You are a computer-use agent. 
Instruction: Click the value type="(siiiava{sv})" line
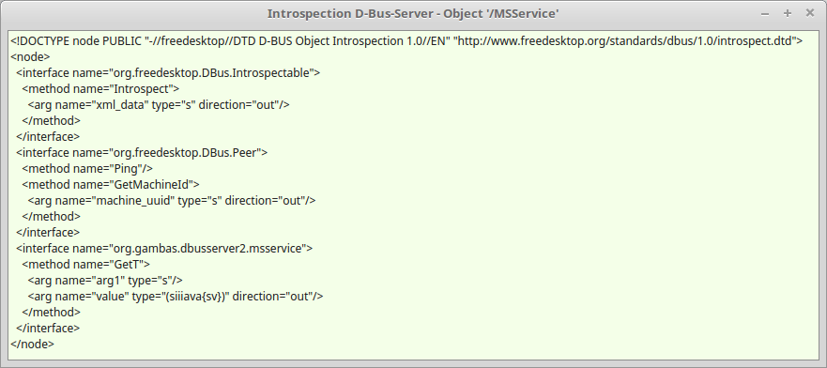[x=176, y=297]
